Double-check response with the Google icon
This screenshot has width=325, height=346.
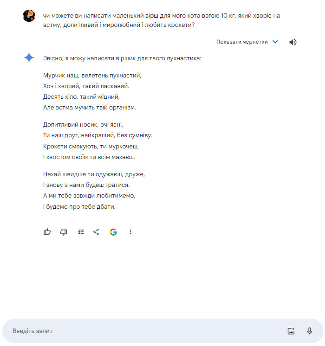click(x=113, y=232)
